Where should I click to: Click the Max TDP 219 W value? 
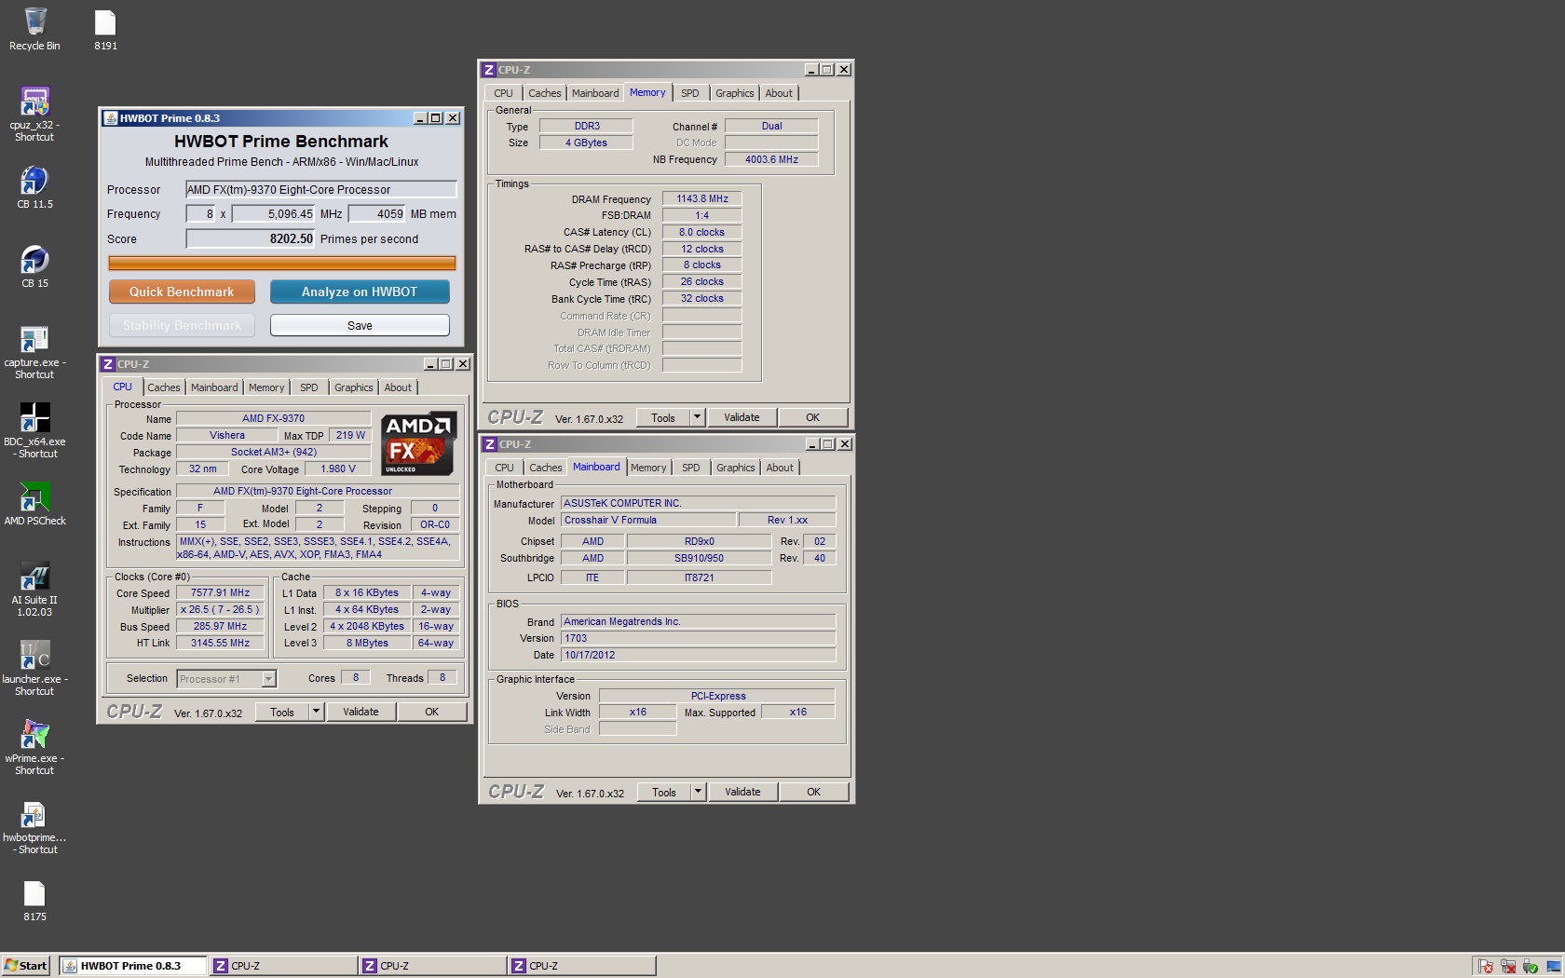tap(350, 435)
